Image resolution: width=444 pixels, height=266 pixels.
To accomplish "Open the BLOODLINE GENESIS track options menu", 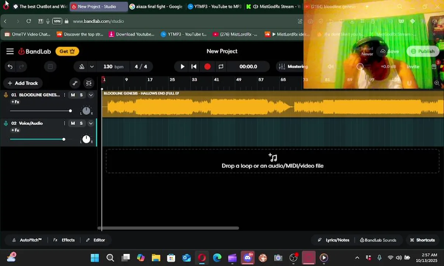I will pos(65,95).
